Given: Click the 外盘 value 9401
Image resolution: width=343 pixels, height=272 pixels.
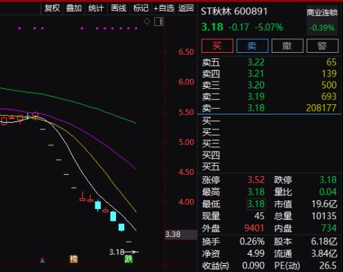Looking at the screenshot, I should pyautogui.click(x=255, y=228).
